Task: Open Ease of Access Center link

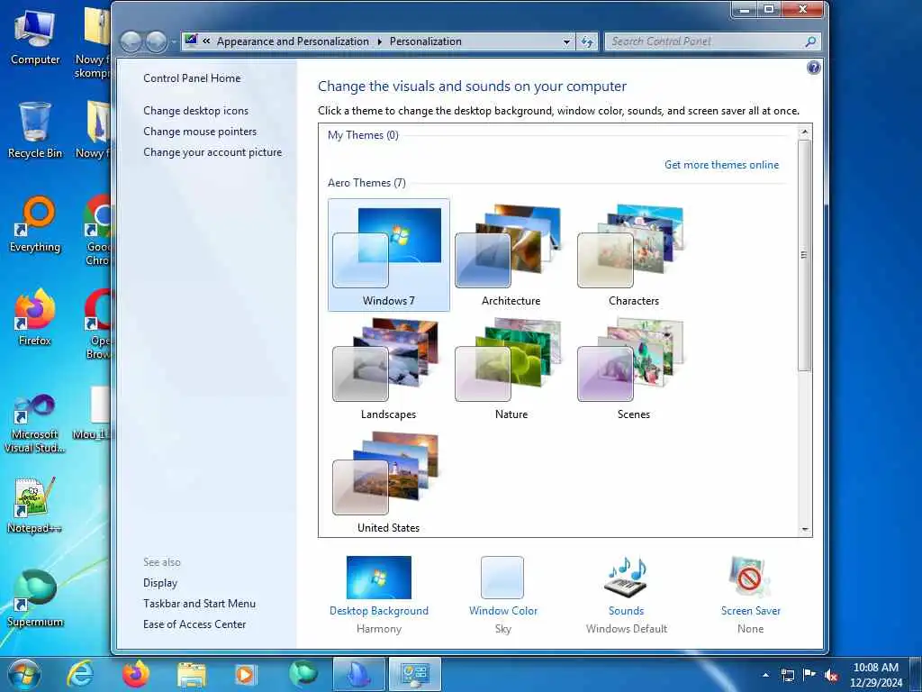Action: click(x=194, y=624)
